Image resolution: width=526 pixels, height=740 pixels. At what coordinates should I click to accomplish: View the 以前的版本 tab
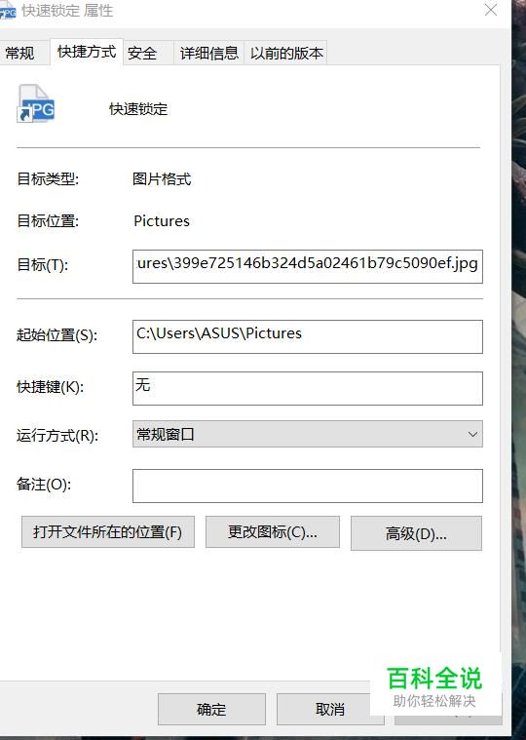tap(285, 53)
